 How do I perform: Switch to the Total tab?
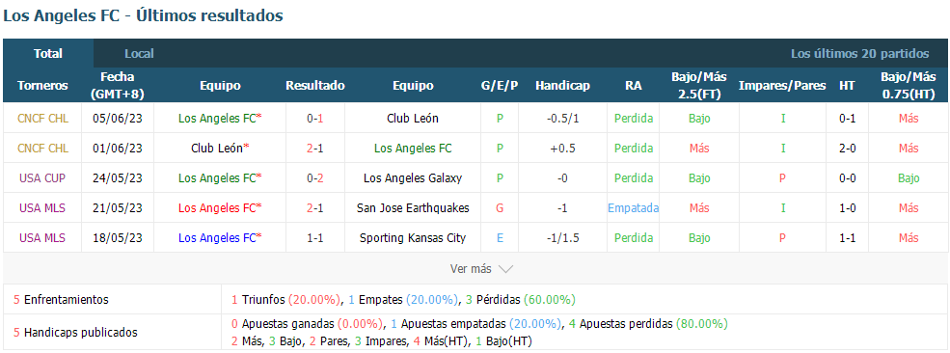click(x=48, y=53)
